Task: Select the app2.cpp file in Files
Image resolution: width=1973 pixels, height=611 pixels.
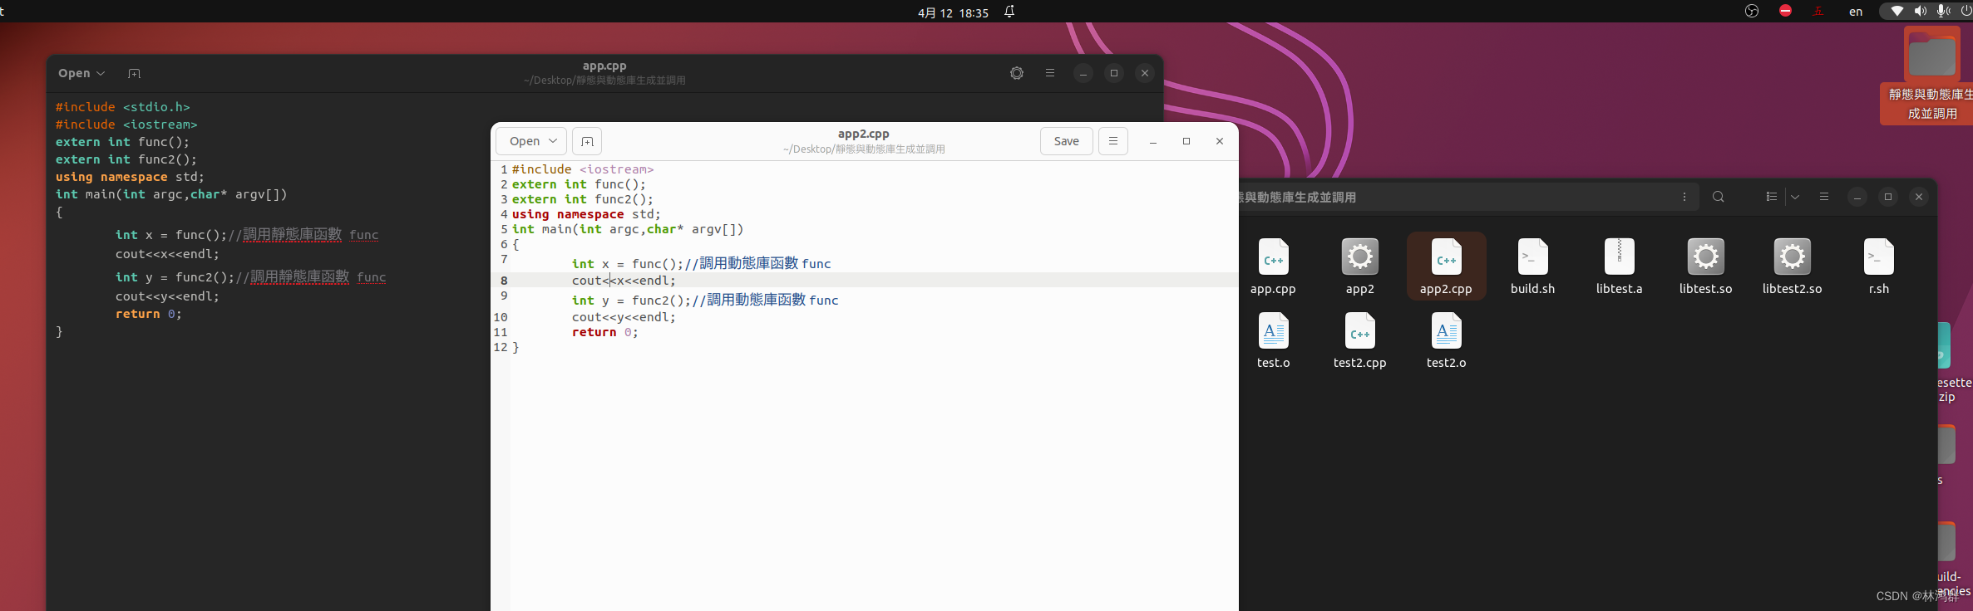Action: click(1446, 266)
